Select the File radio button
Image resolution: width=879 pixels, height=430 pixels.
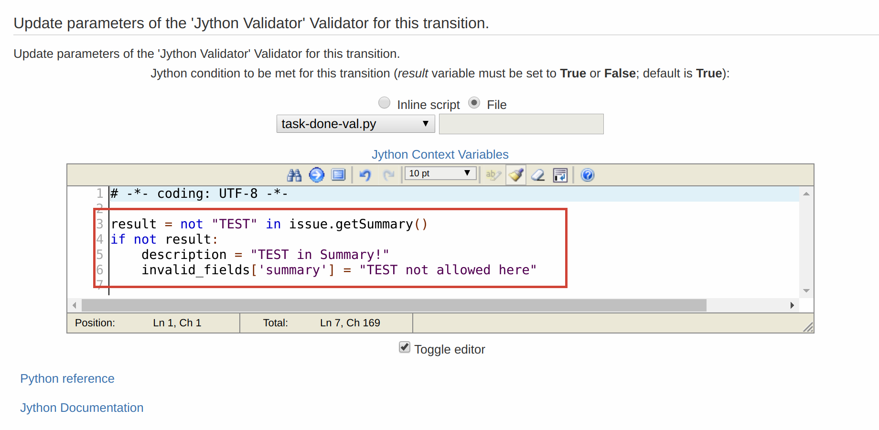(474, 103)
